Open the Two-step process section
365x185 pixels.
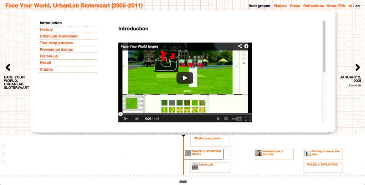pos(68,43)
